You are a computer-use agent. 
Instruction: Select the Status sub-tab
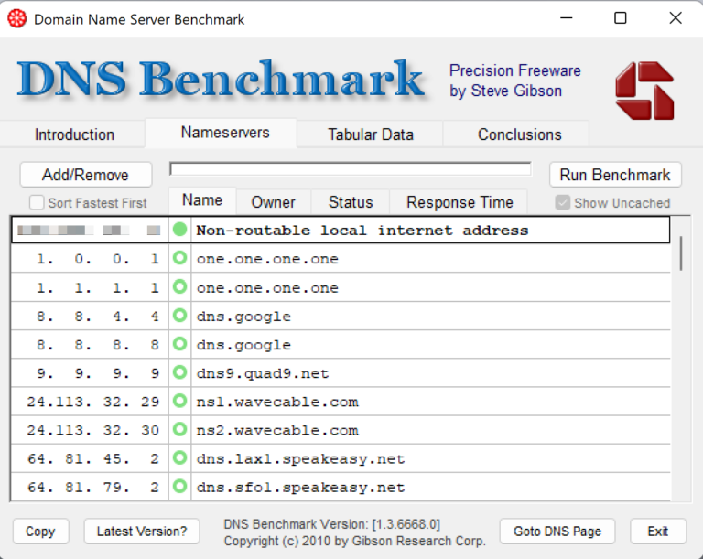(x=351, y=202)
